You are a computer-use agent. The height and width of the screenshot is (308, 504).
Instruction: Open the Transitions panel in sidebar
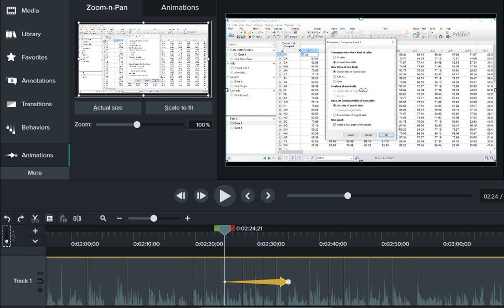click(x=35, y=104)
